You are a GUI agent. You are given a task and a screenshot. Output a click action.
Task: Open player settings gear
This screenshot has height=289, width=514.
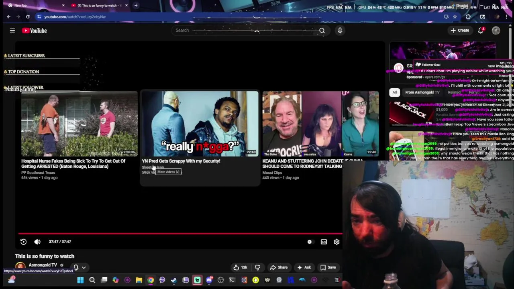coord(337,242)
